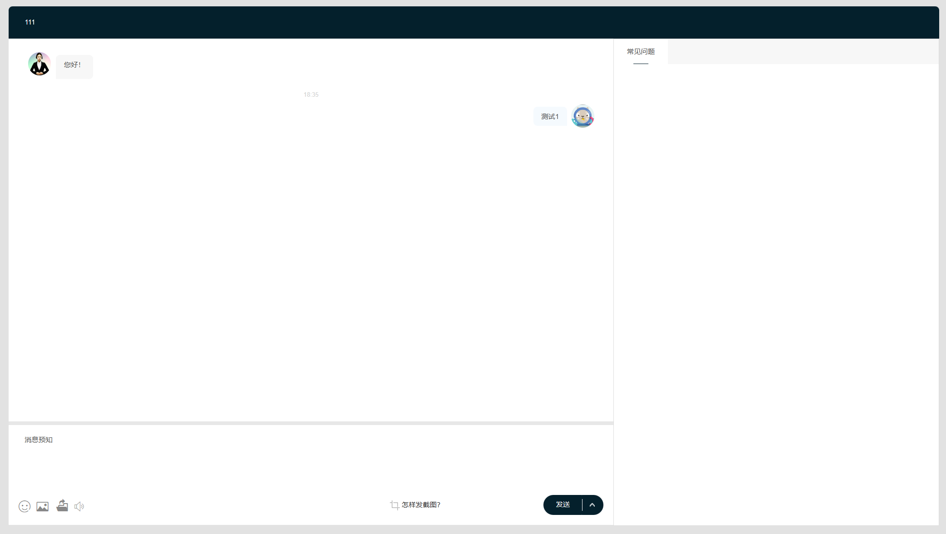Open image upload tool

click(42, 506)
